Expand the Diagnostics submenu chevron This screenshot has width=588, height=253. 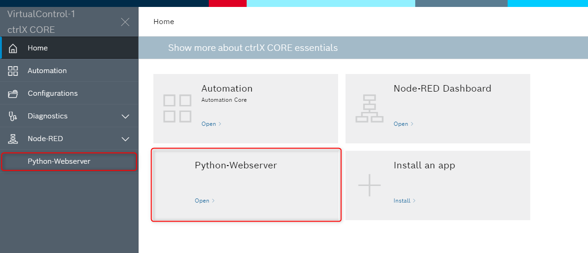click(x=125, y=116)
